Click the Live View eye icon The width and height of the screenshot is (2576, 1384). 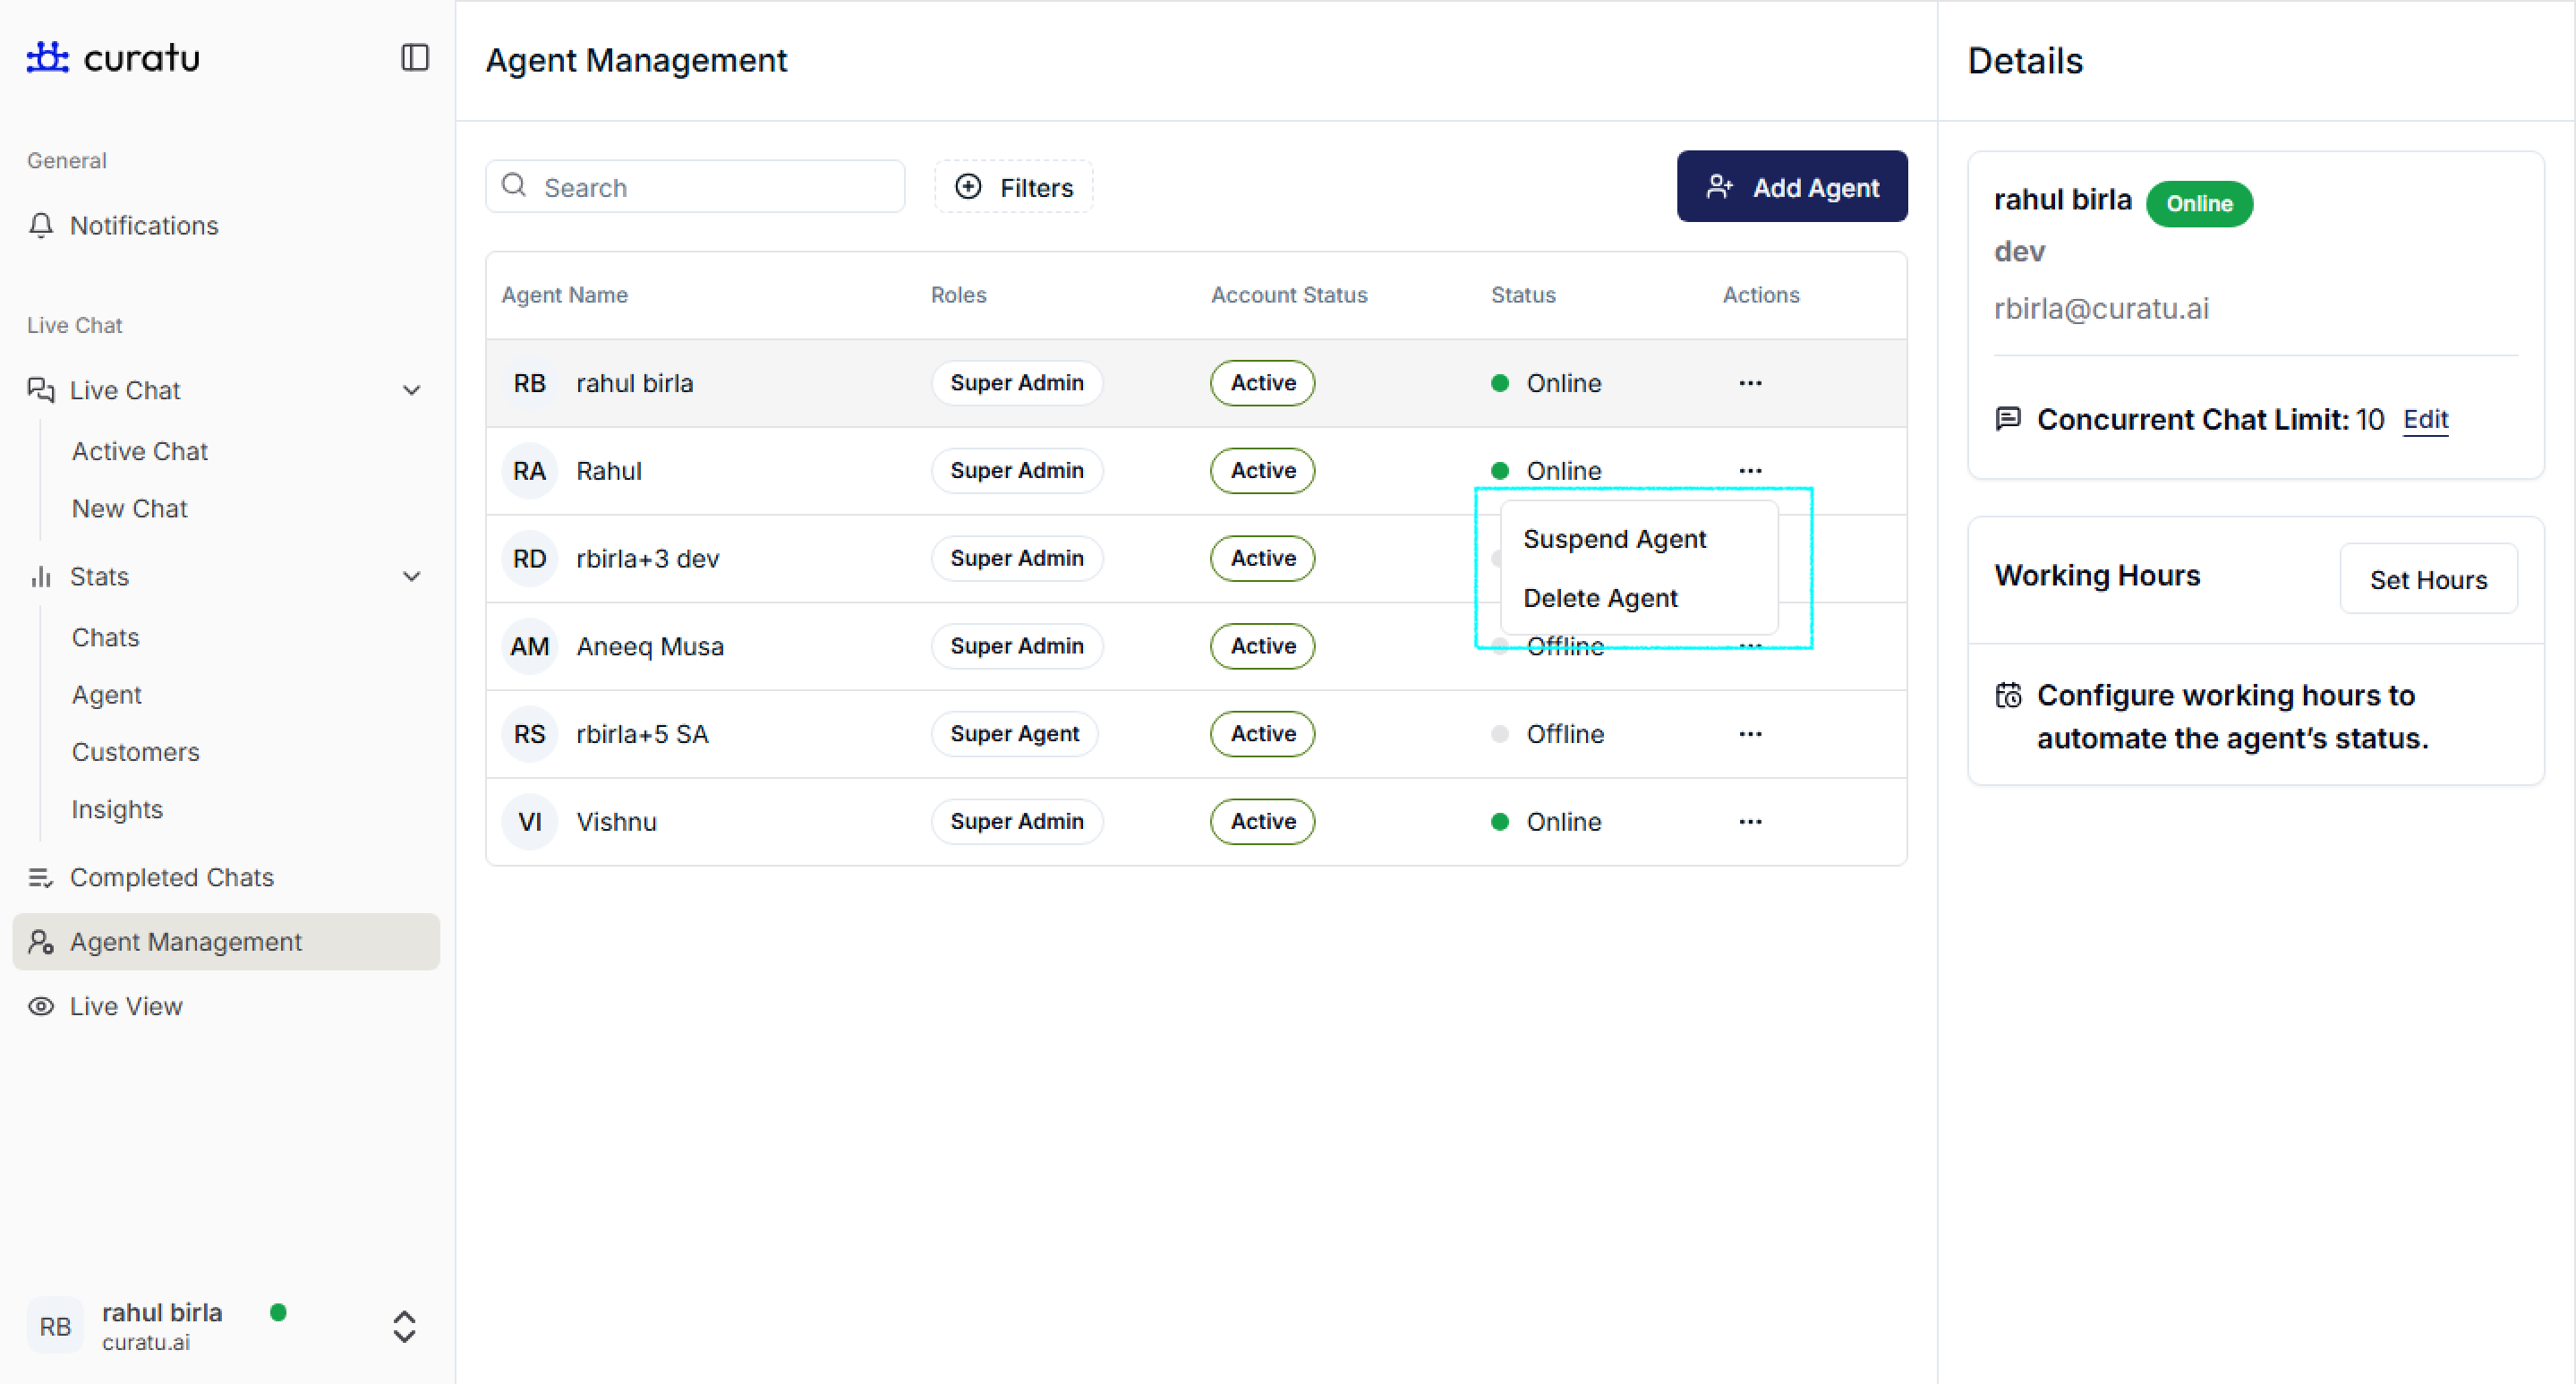(41, 1006)
